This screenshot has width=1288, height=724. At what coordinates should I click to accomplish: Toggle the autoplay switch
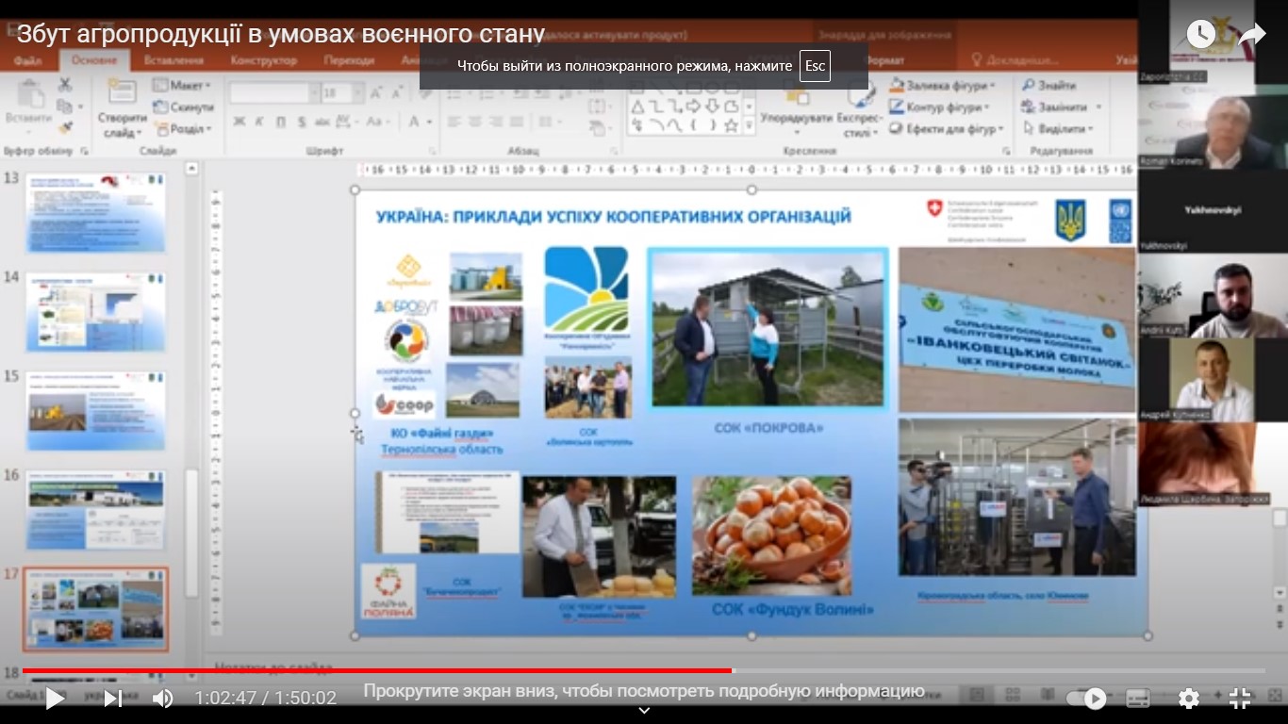click(1085, 699)
